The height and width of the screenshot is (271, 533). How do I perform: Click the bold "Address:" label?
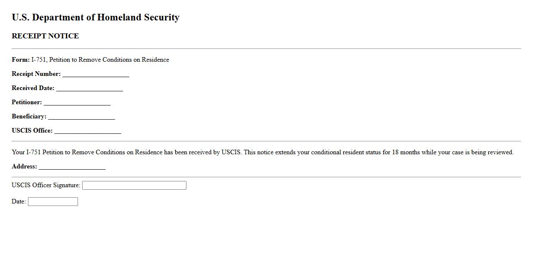[24, 166]
